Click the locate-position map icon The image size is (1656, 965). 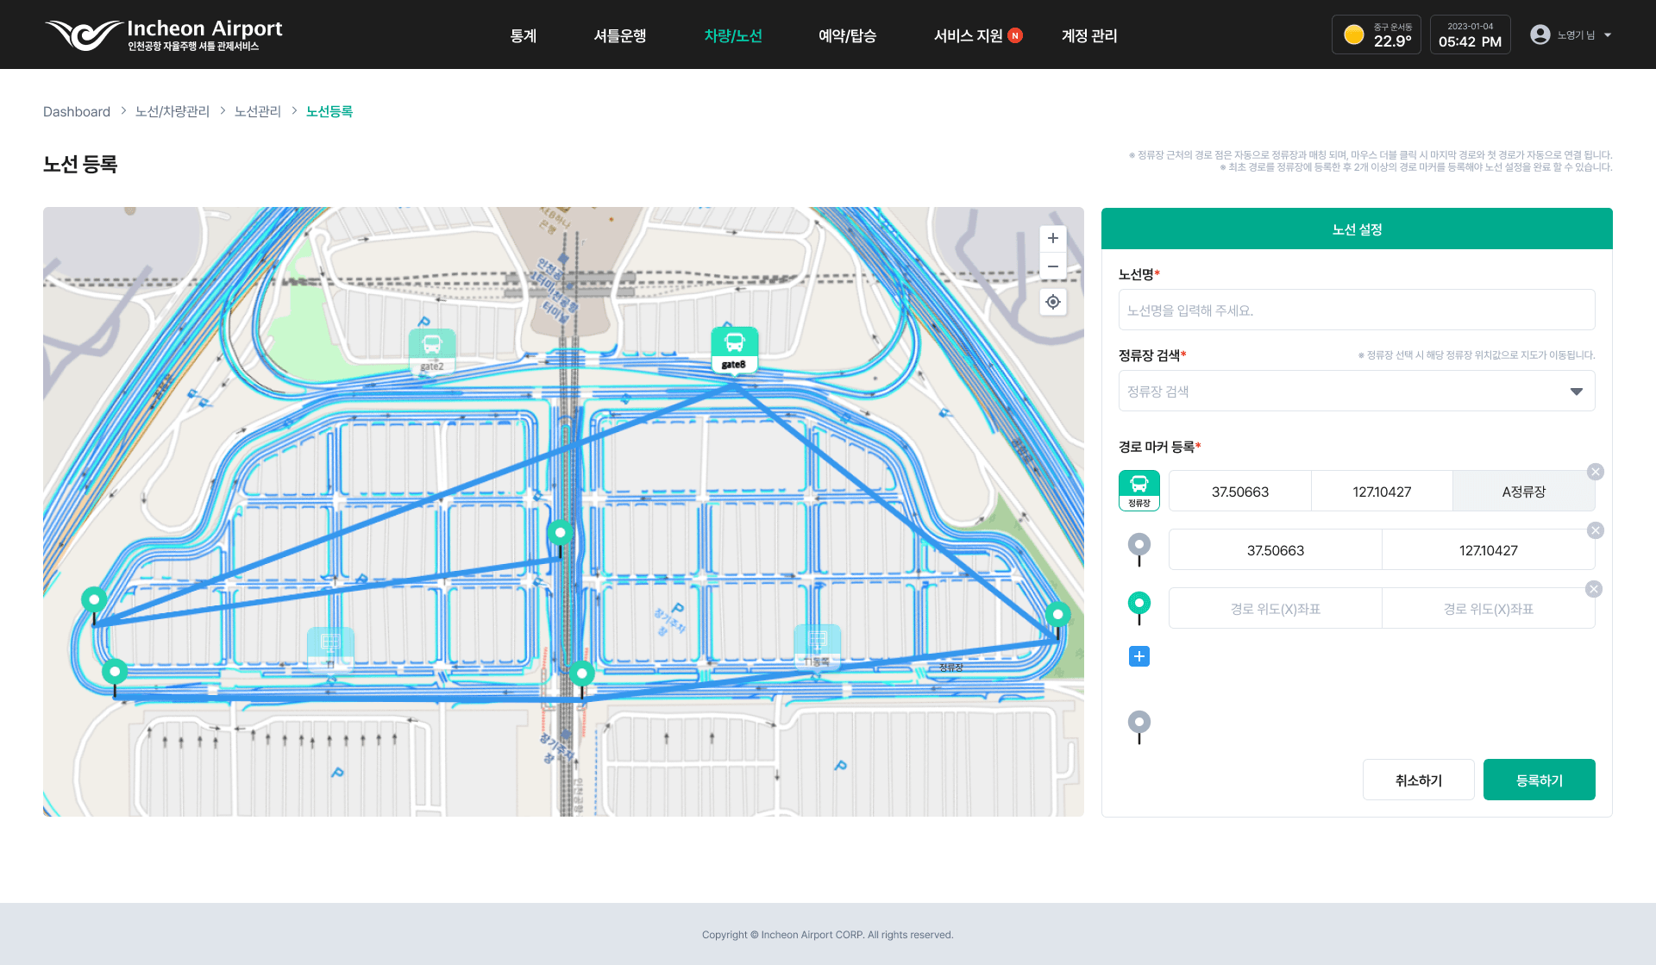[1052, 302]
